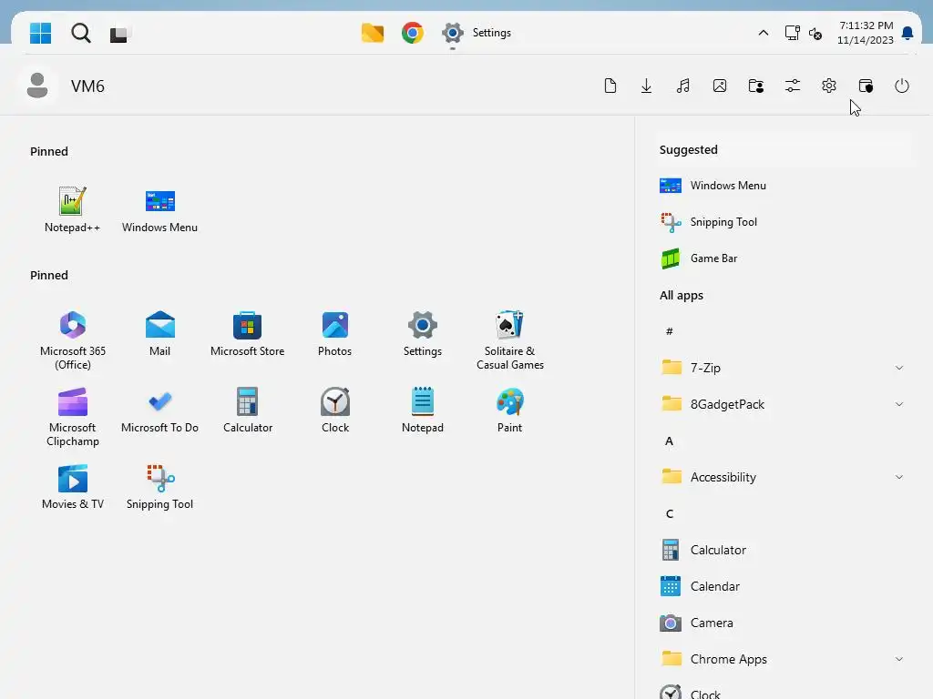The width and height of the screenshot is (933, 699).
Task: Open the Photos app
Action: [x=334, y=333]
